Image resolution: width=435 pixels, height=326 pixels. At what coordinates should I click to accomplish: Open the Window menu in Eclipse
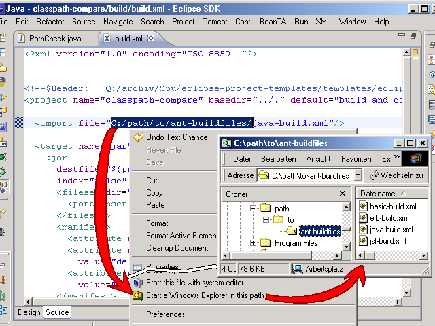[x=352, y=22]
